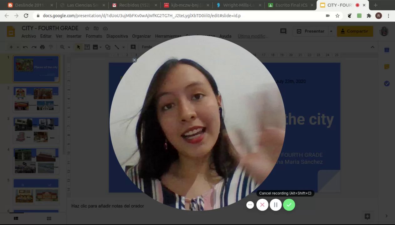The image size is (395, 225).
Task: Open recording options (three dots)
Action: [x=250, y=205]
